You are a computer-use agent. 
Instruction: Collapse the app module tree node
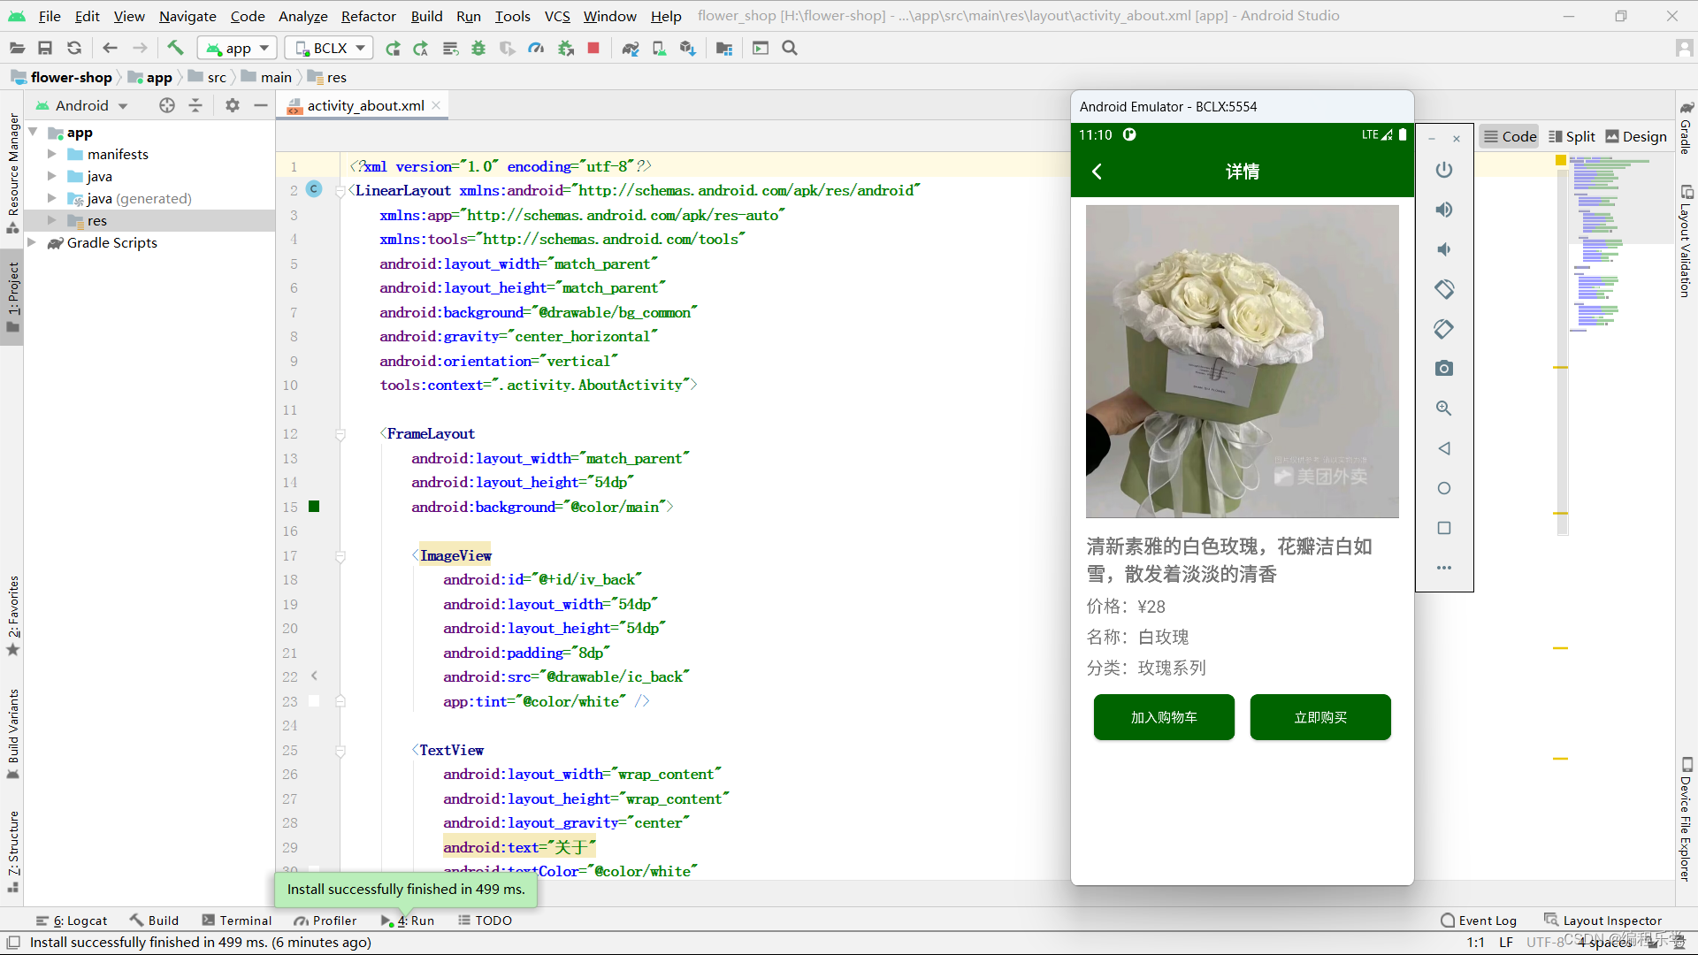33,132
